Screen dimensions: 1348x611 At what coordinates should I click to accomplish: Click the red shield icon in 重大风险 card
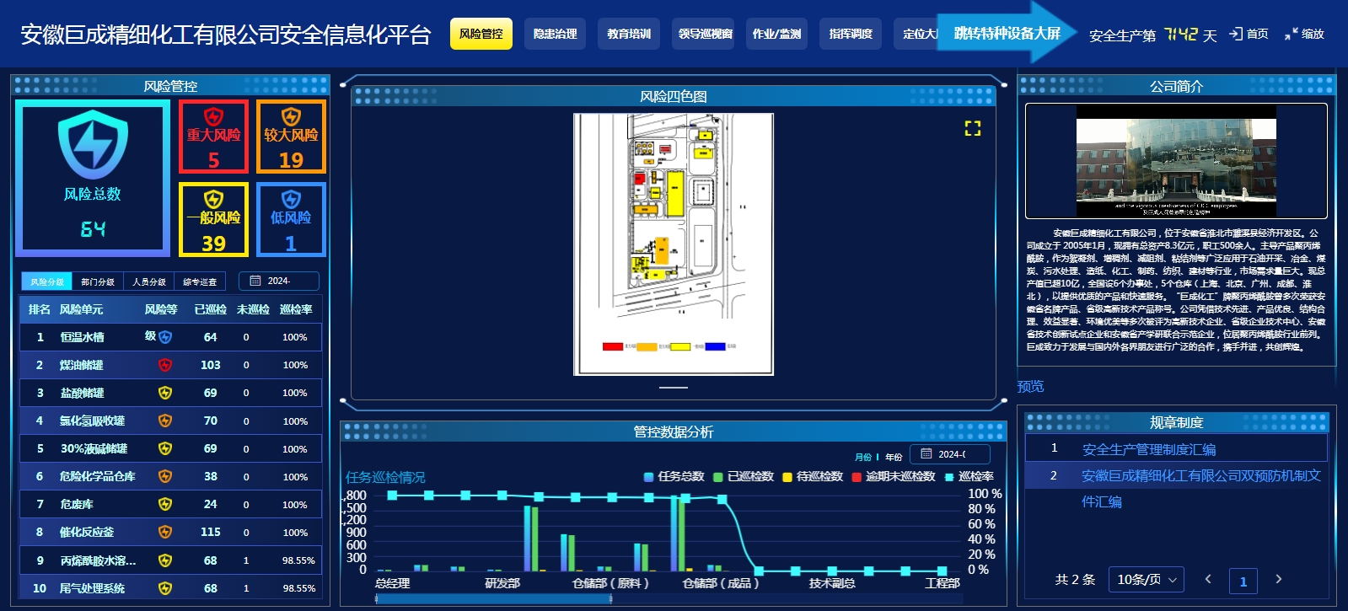[x=213, y=116]
